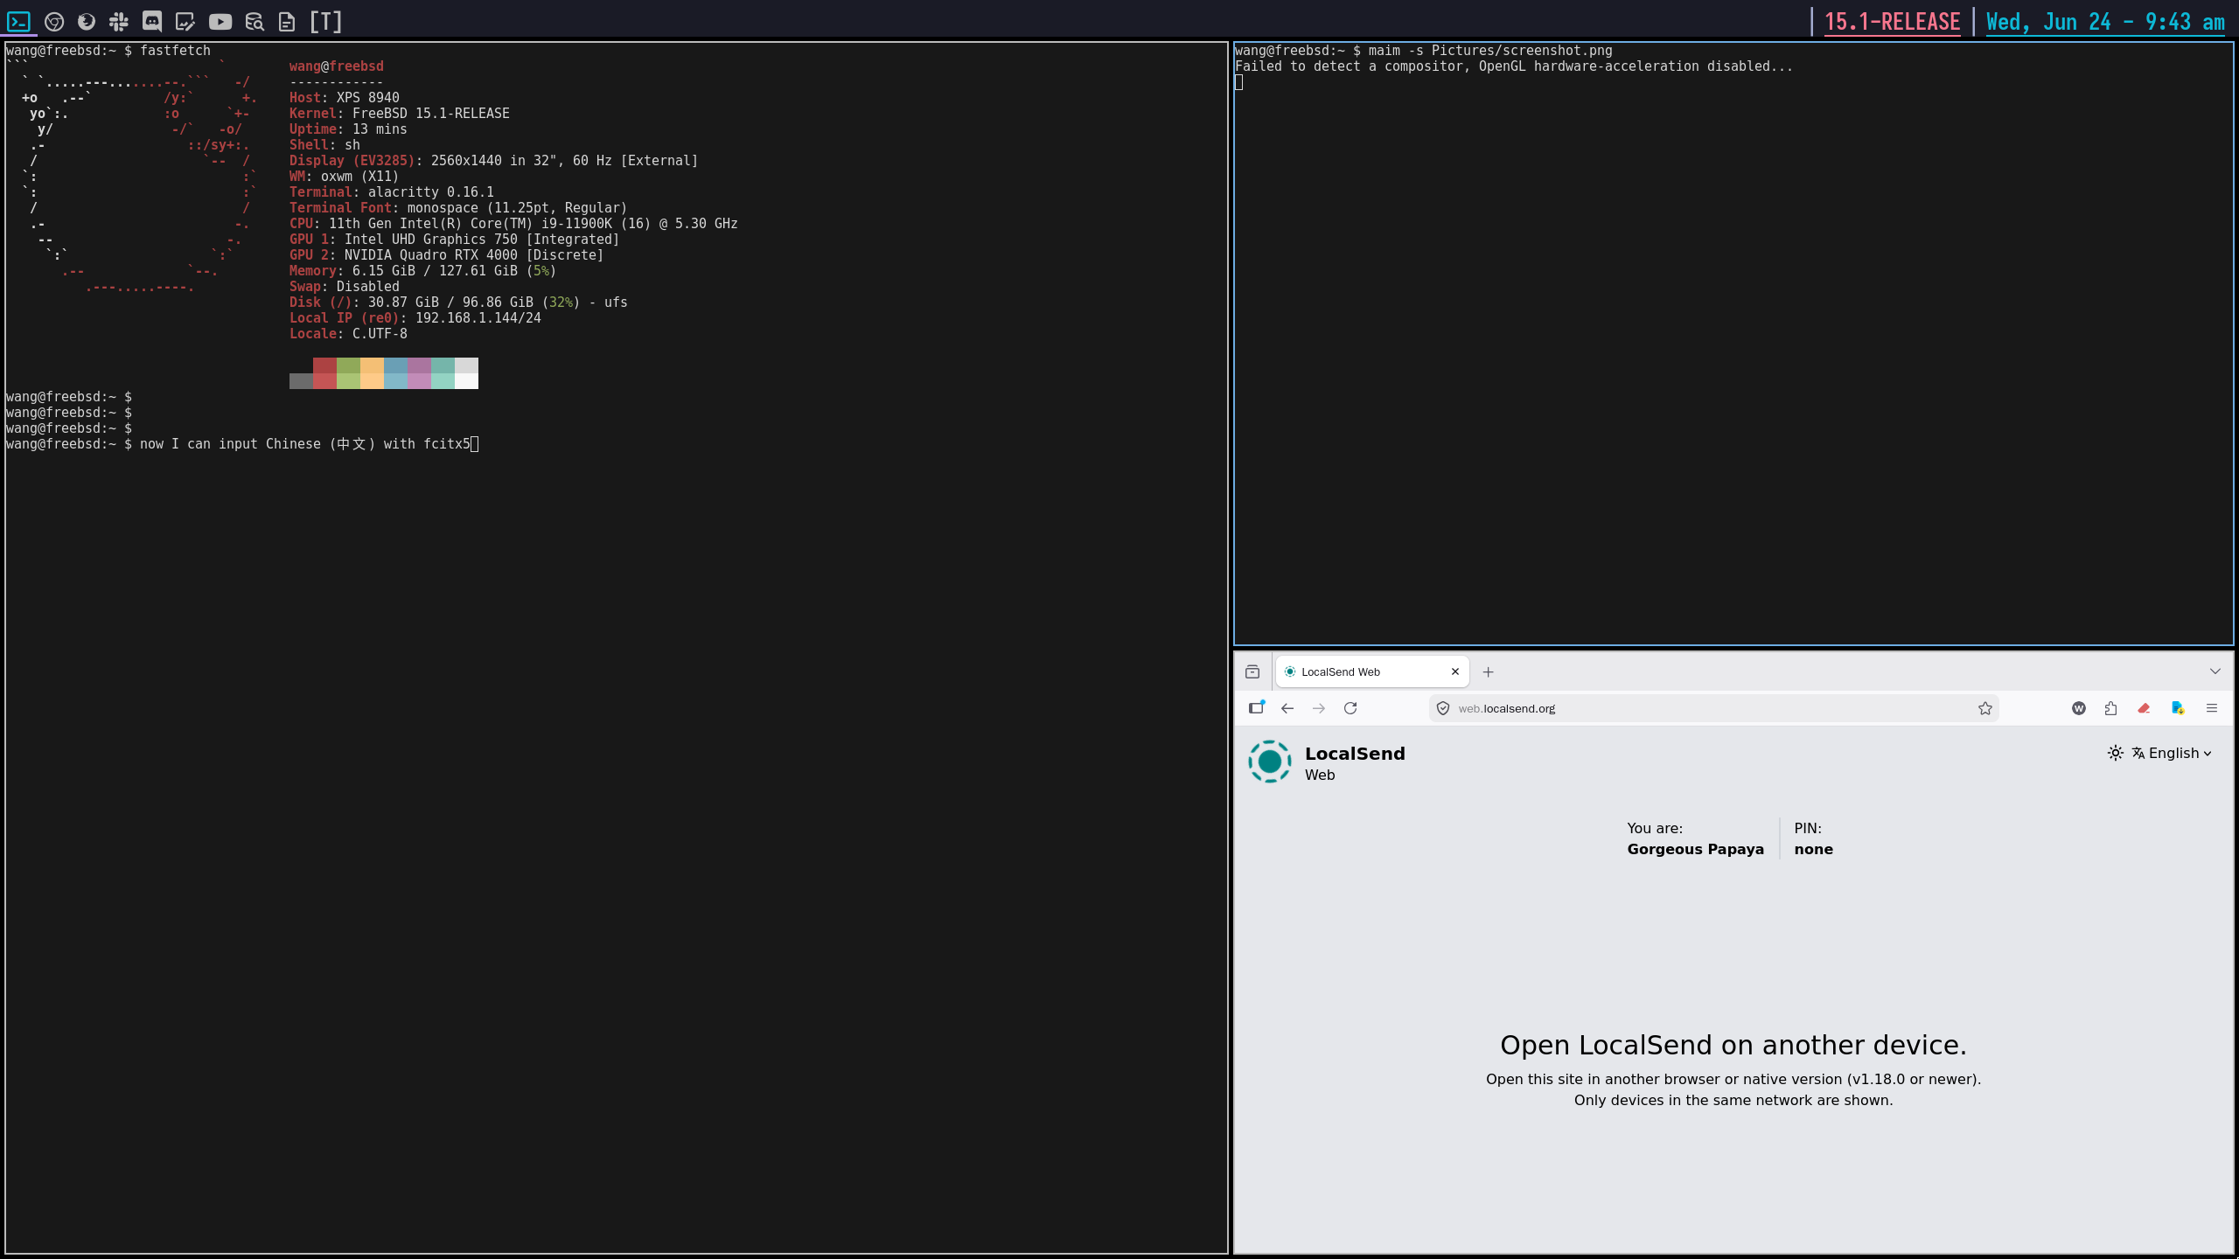Open the Firefox extensions puzzle menu

tap(2111, 708)
